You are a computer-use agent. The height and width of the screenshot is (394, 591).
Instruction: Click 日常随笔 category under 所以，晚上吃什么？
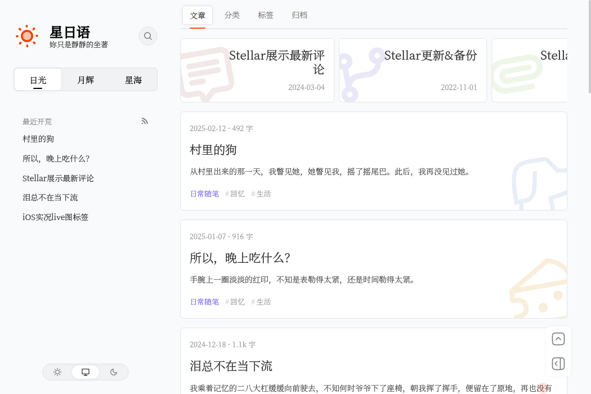[x=204, y=302]
